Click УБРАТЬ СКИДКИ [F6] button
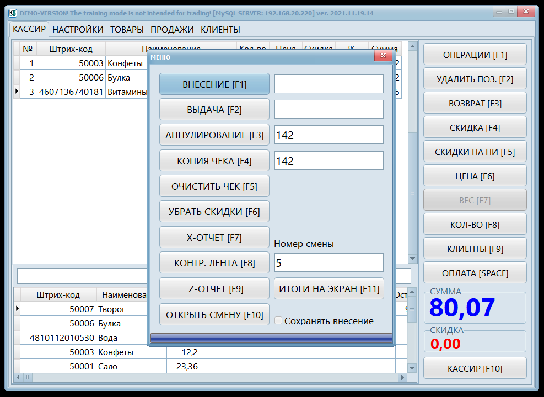Image resolution: width=544 pixels, height=397 pixels. point(214,212)
